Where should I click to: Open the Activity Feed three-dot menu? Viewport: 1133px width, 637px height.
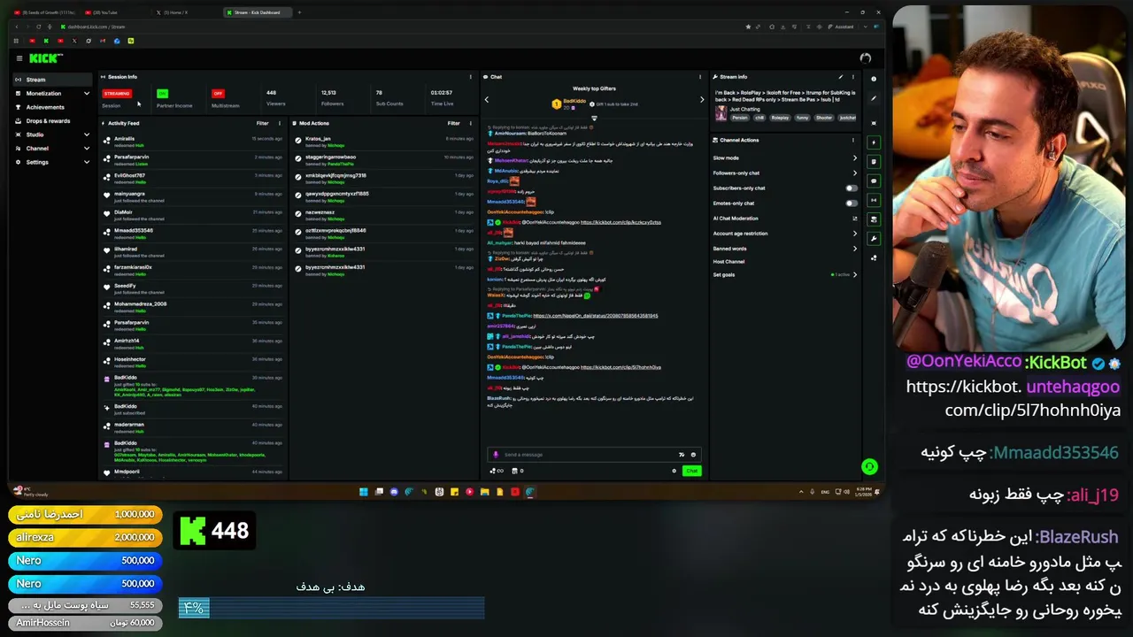click(280, 123)
